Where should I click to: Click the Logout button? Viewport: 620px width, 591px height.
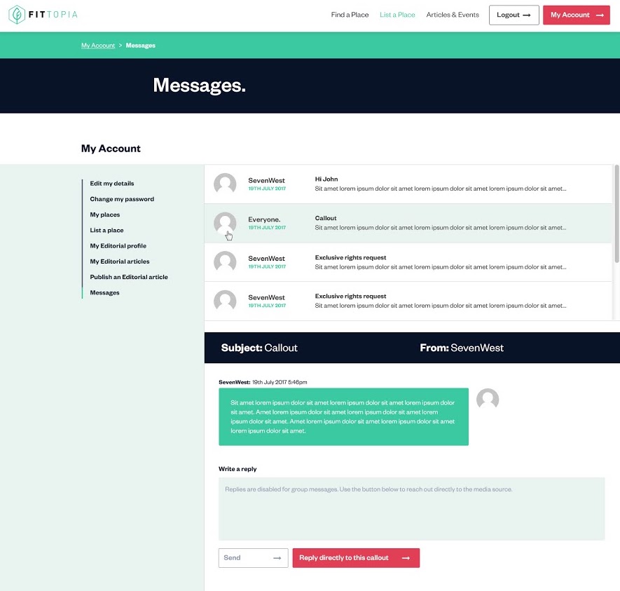point(514,15)
